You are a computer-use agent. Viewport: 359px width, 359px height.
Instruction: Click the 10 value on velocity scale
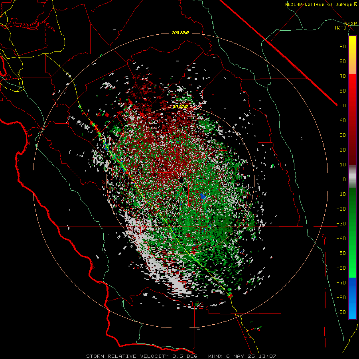pyautogui.click(x=343, y=165)
